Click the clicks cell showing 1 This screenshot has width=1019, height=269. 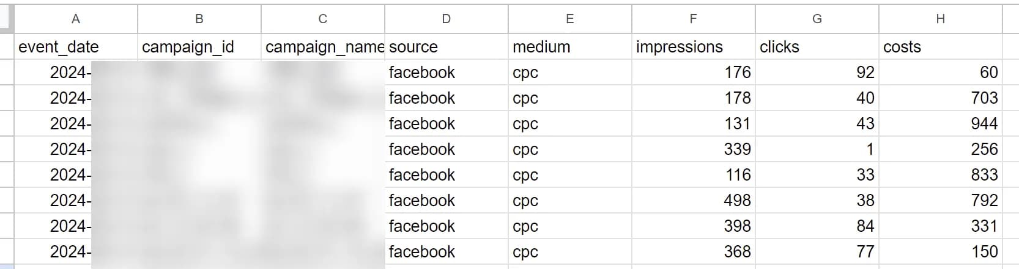pyautogui.click(x=817, y=149)
